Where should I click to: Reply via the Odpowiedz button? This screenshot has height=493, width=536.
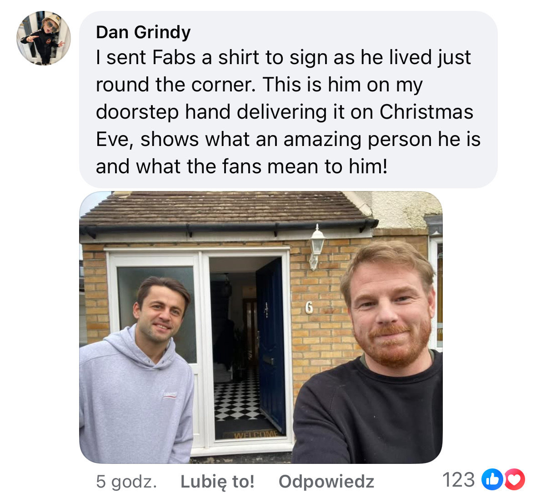point(326,481)
